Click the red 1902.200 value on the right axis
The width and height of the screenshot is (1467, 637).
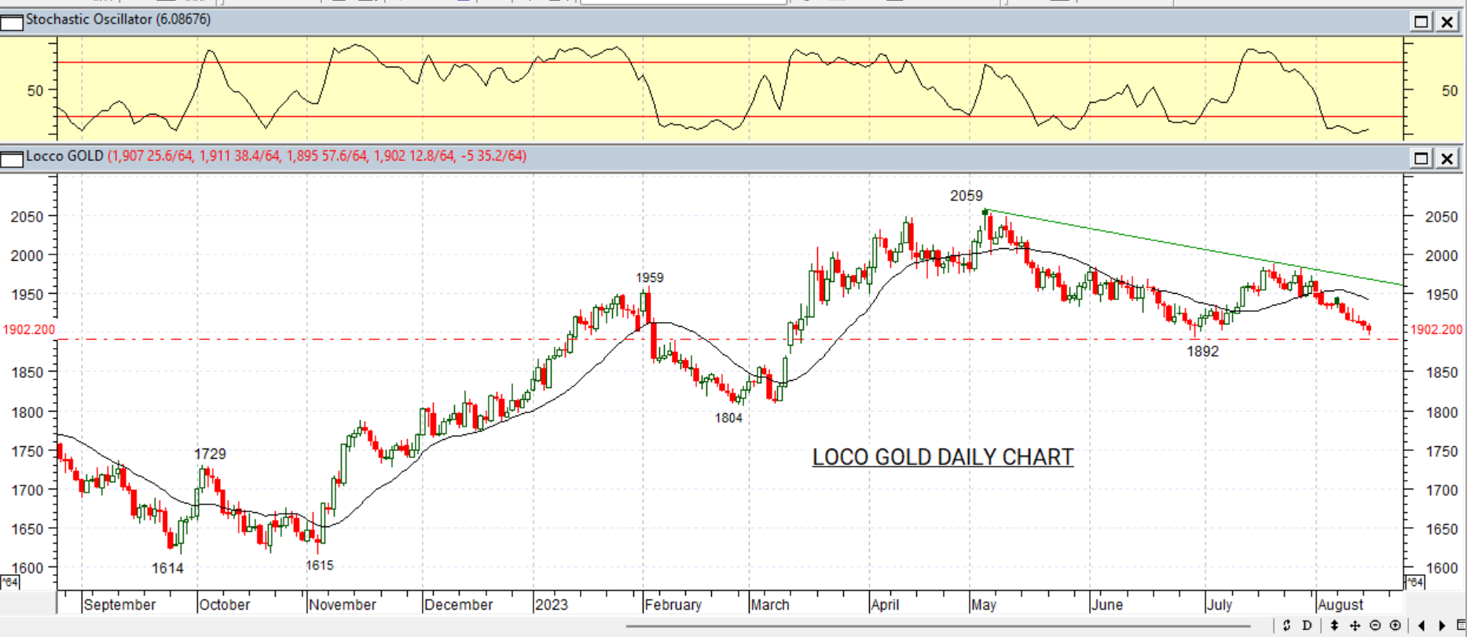click(x=1436, y=329)
